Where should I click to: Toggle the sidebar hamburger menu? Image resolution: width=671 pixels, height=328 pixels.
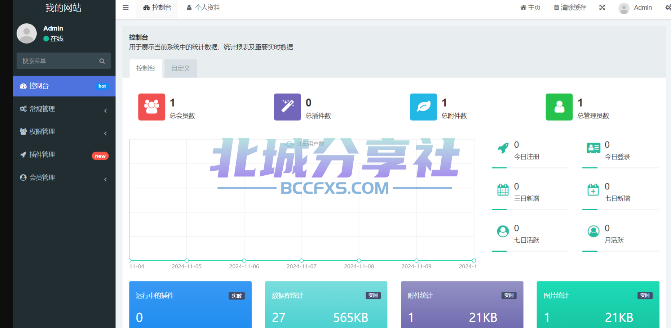pyautogui.click(x=125, y=8)
